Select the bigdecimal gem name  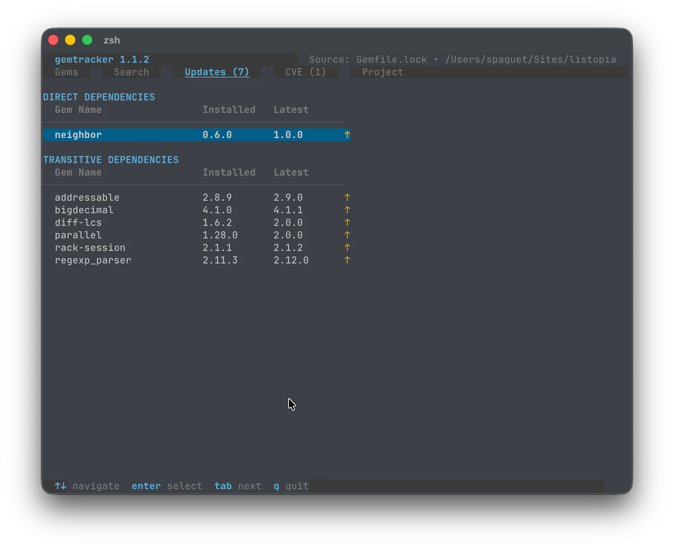click(x=84, y=210)
